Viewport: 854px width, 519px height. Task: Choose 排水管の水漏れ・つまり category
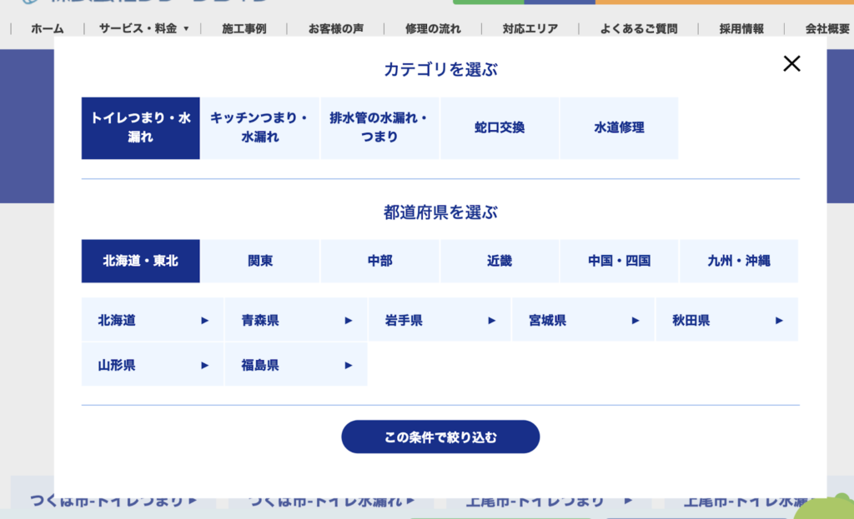[x=379, y=128]
